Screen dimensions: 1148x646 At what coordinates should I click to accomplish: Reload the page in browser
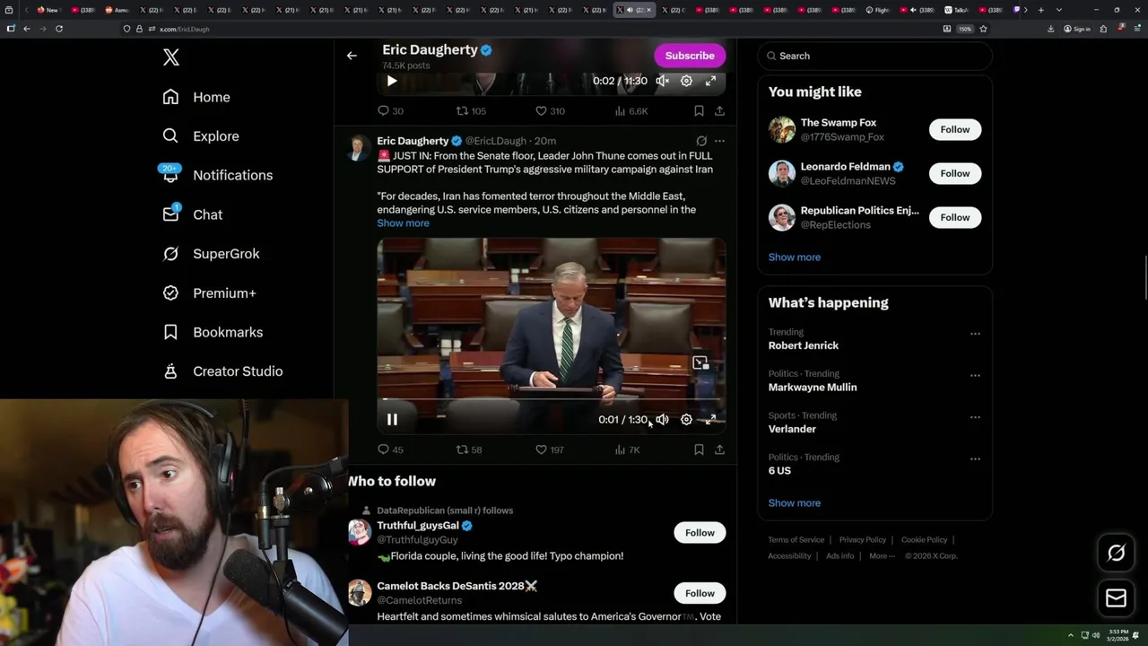59,29
